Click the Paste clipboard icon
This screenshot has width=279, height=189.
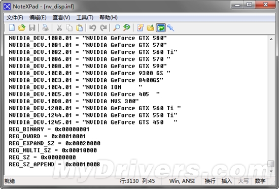point(79,28)
